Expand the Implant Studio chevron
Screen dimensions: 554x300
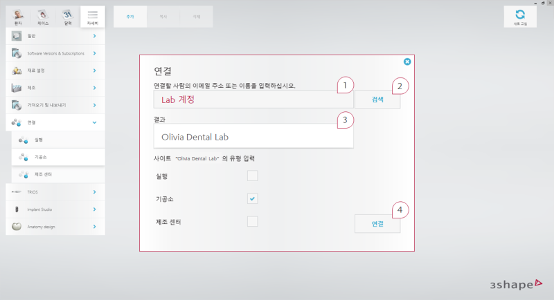94,209
